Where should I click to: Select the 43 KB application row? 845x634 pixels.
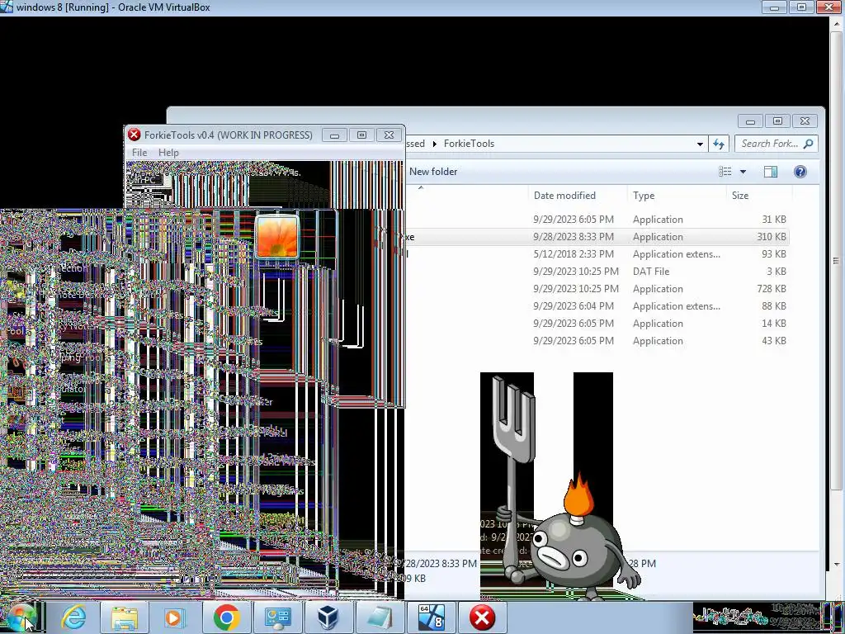(597, 341)
